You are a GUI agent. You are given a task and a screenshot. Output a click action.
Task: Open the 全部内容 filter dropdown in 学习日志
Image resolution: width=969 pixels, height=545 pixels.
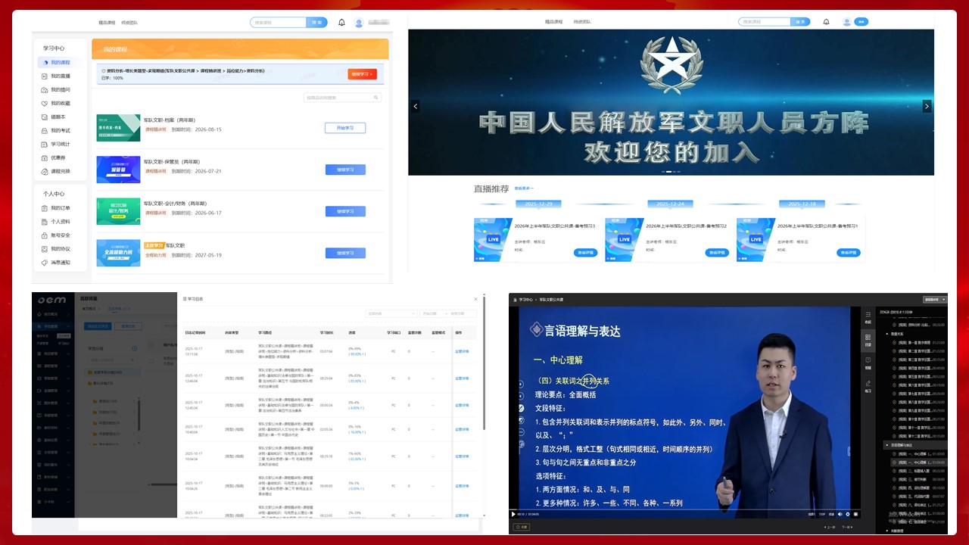point(390,313)
